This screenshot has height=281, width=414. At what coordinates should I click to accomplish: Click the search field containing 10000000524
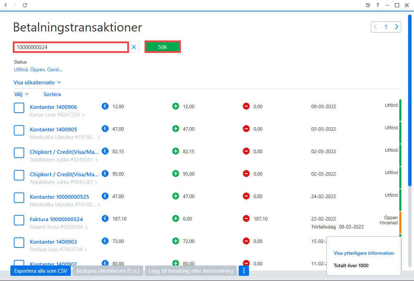coord(71,47)
